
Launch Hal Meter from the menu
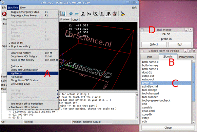tap(33, 73)
